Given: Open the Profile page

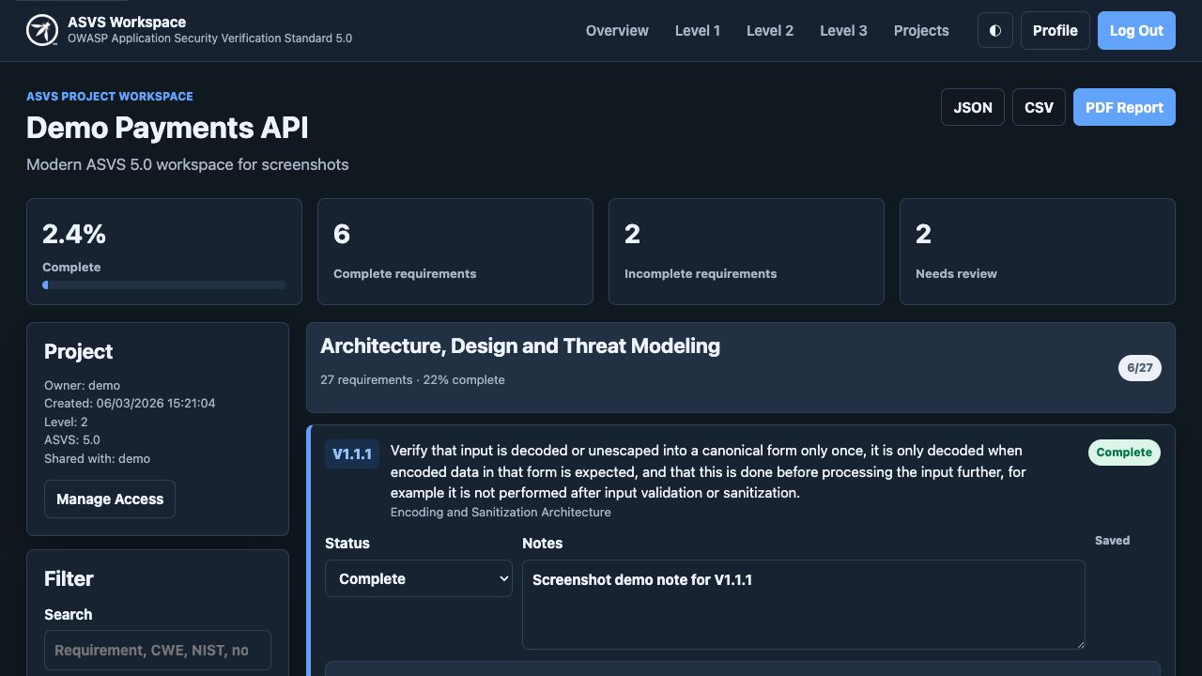Looking at the screenshot, I should point(1056,30).
